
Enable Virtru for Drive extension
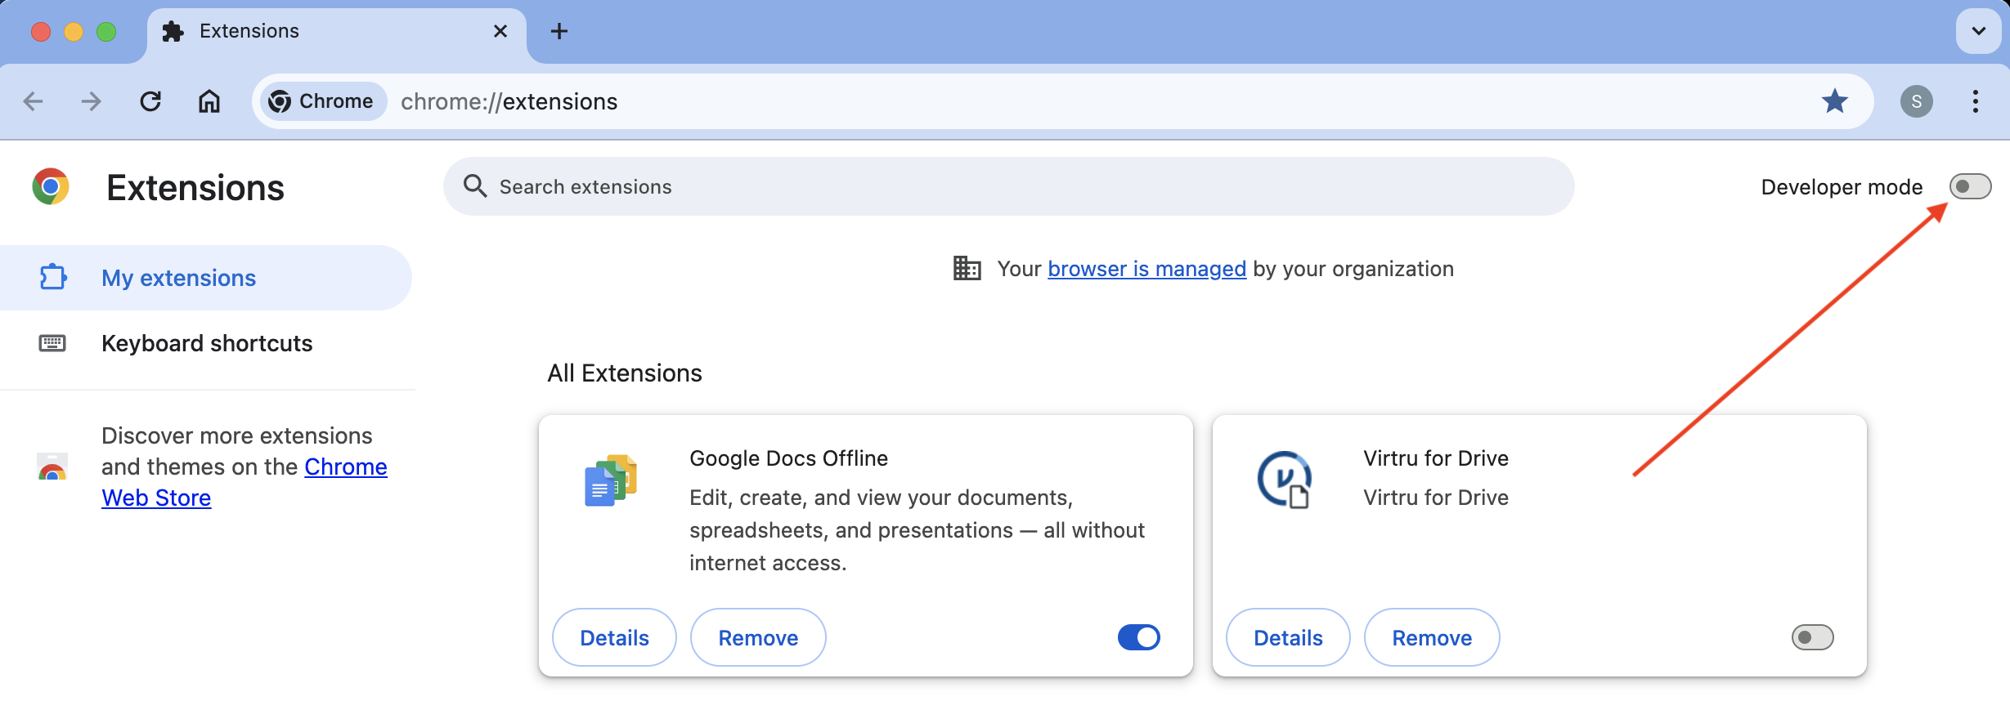click(x=1813, y=637)
